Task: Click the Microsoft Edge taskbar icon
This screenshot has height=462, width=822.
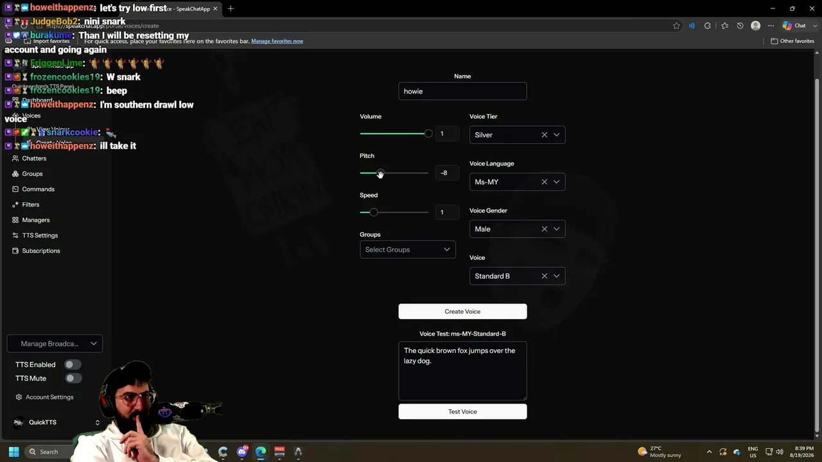Action: (x=261, y=452)
